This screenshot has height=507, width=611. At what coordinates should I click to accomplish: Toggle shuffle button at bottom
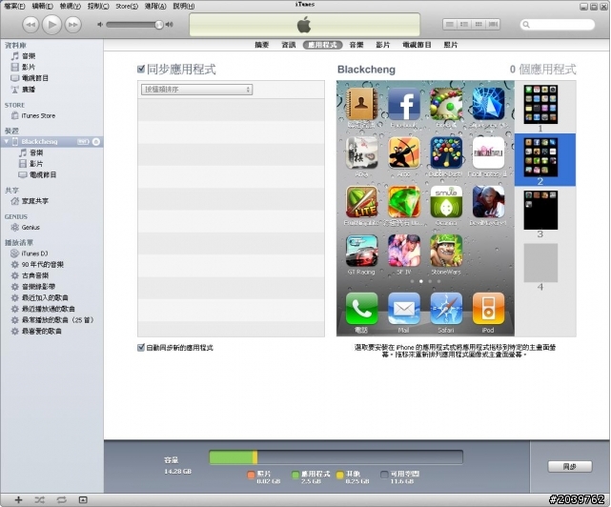tap(39, 500)
